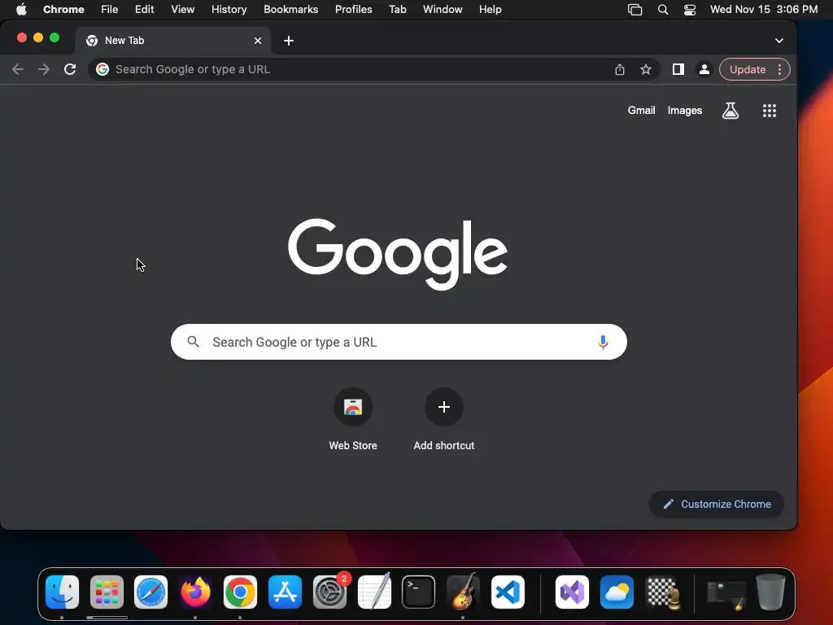833x625 pixels.
Task: Open the File menu
Action: pos(110,9)
